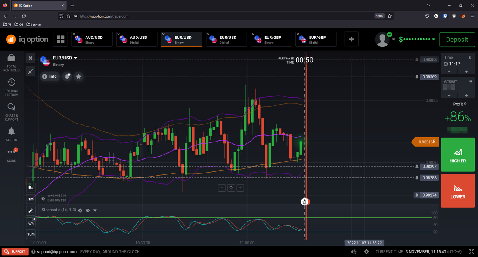Open Chats & Support in the sidebar

pos(12,112)
